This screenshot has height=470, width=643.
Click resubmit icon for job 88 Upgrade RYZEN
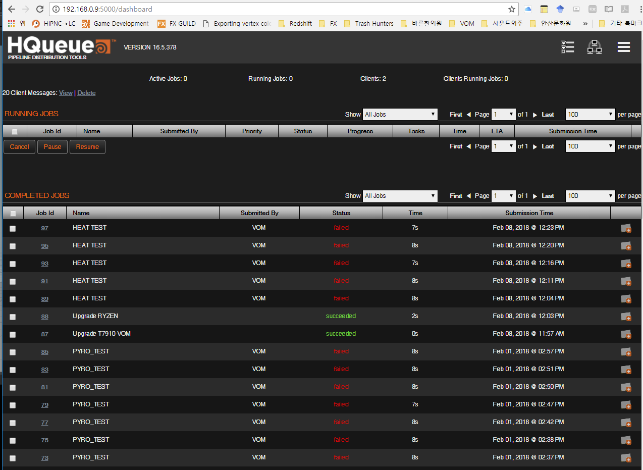coord(626,317)
